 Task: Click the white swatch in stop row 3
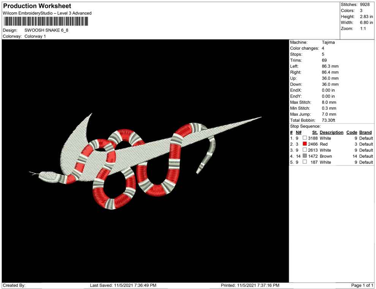click(305, 150)
